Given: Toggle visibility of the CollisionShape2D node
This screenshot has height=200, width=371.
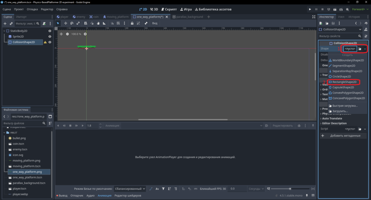Looking at the screenshot, I should (x=50, y=42).
